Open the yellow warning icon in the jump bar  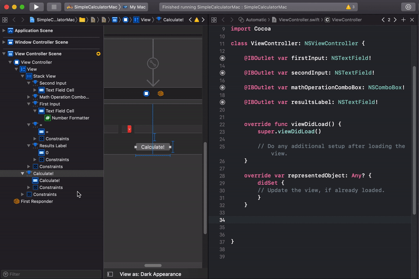pyautogui.click(x=197, y=20)
